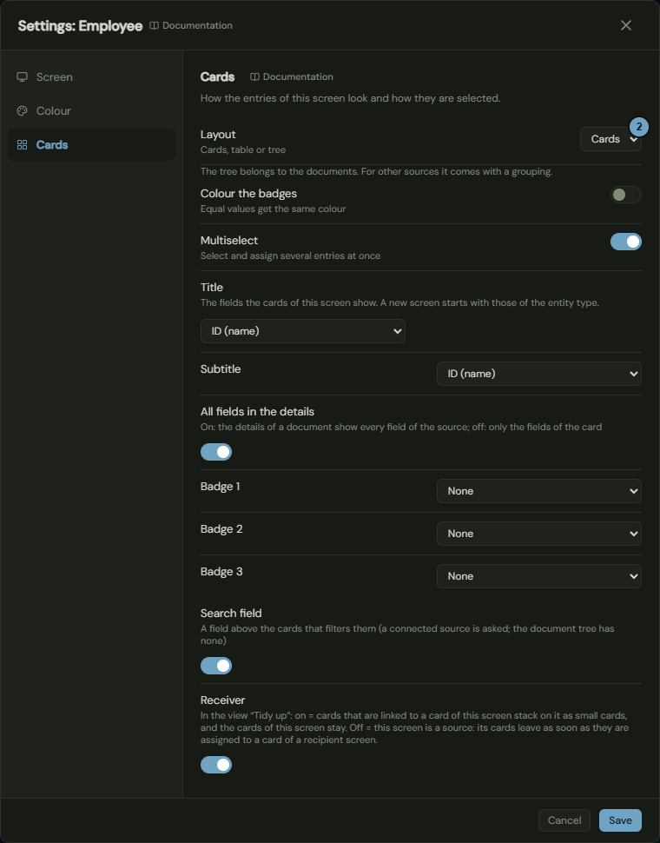Image resolution: width=660 pixels, height=843 pixels.
Task: Click the 'Search field' label
Action: [x=231, y=613]
